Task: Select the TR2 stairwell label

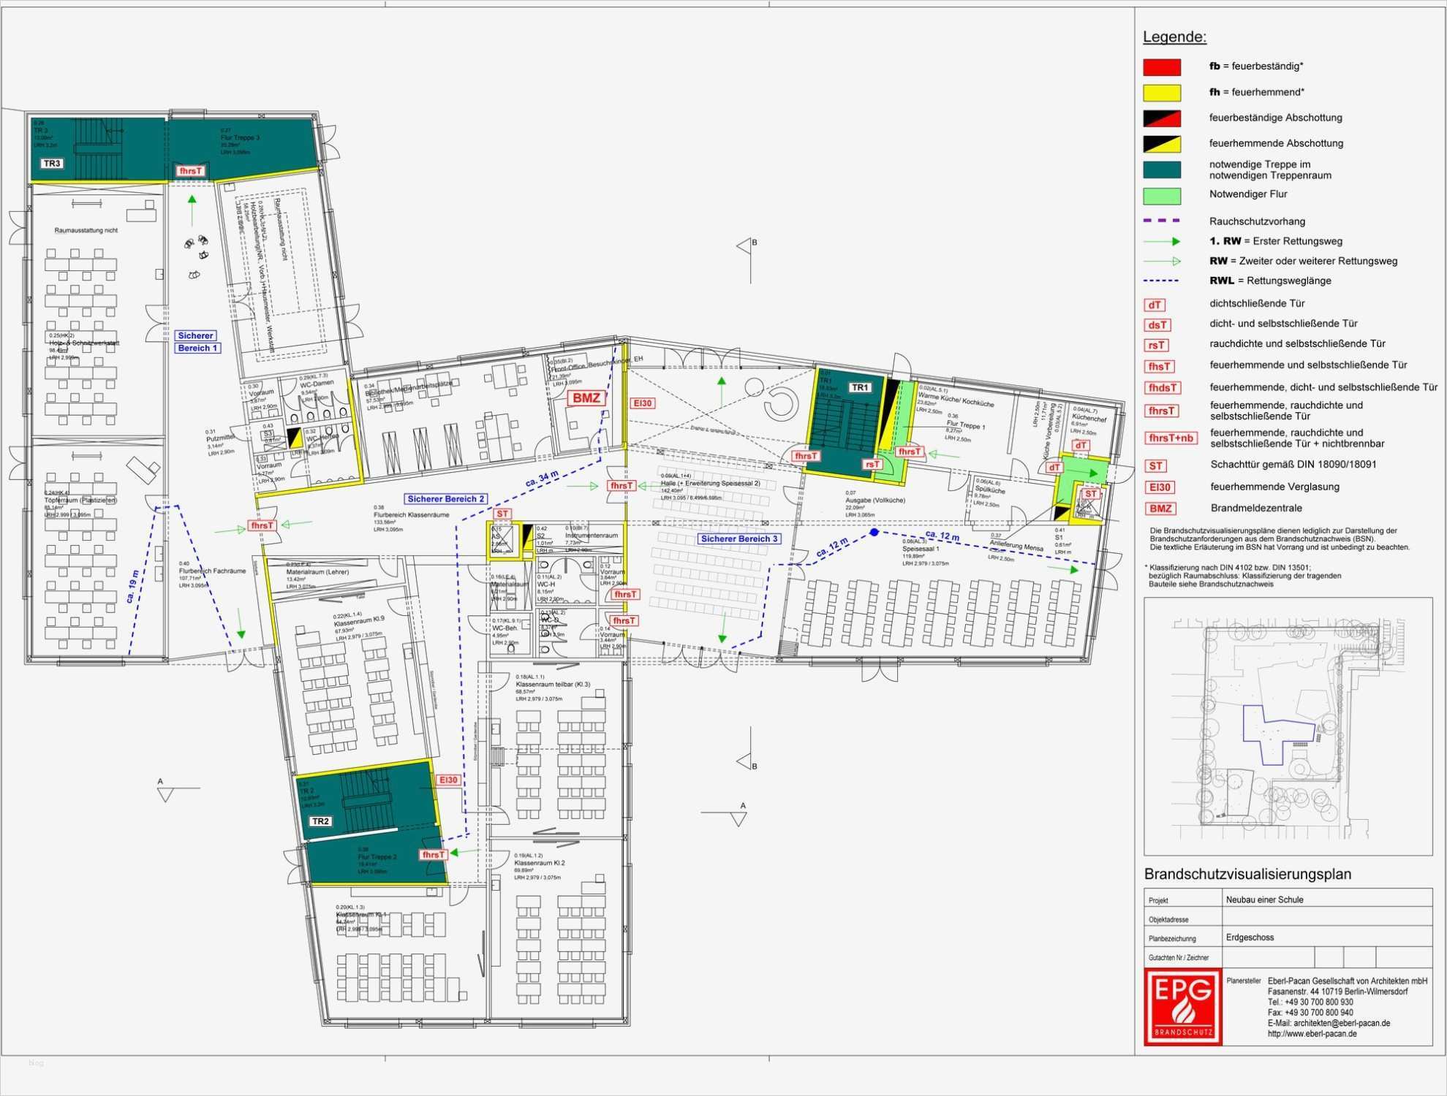Action: point(320,821)
